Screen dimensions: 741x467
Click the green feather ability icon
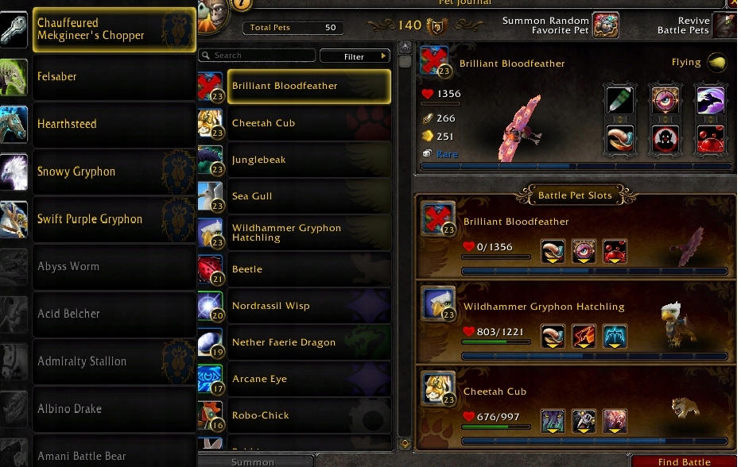click(619, 100)
